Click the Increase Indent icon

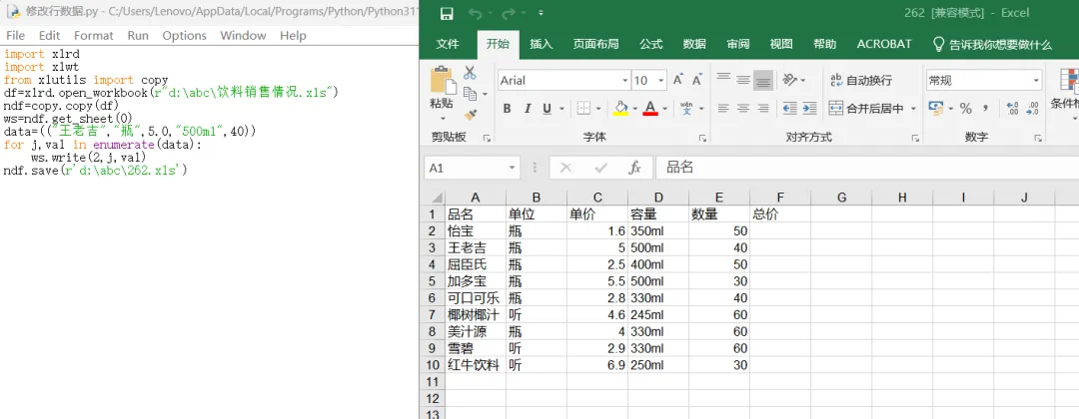(810, 109)
